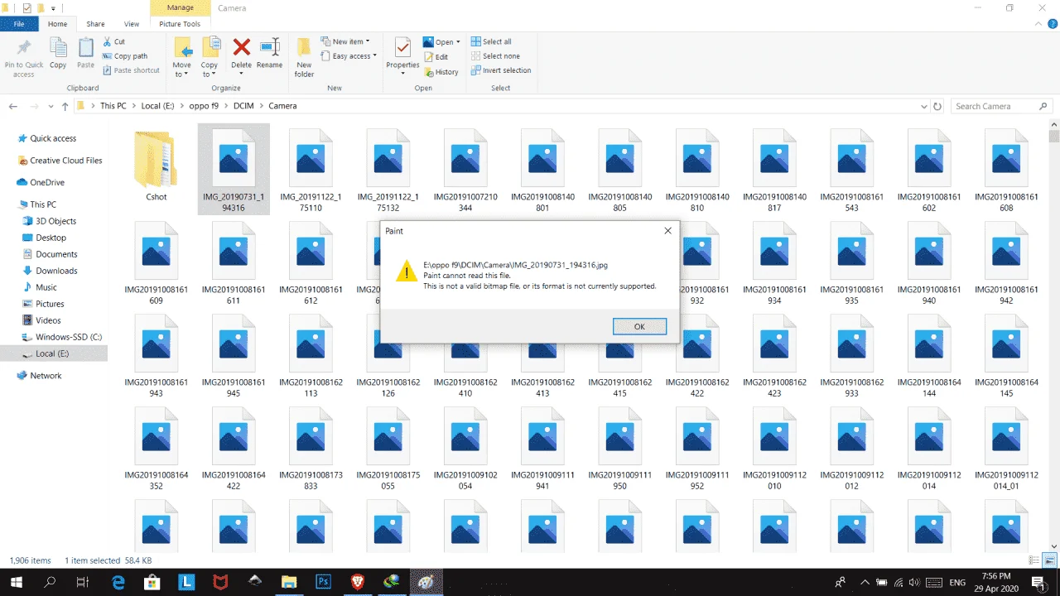The height and width of the screenshot is (596, 1060).
Task: Open the recent locations dropdown arrow
Action: point(49,106)
